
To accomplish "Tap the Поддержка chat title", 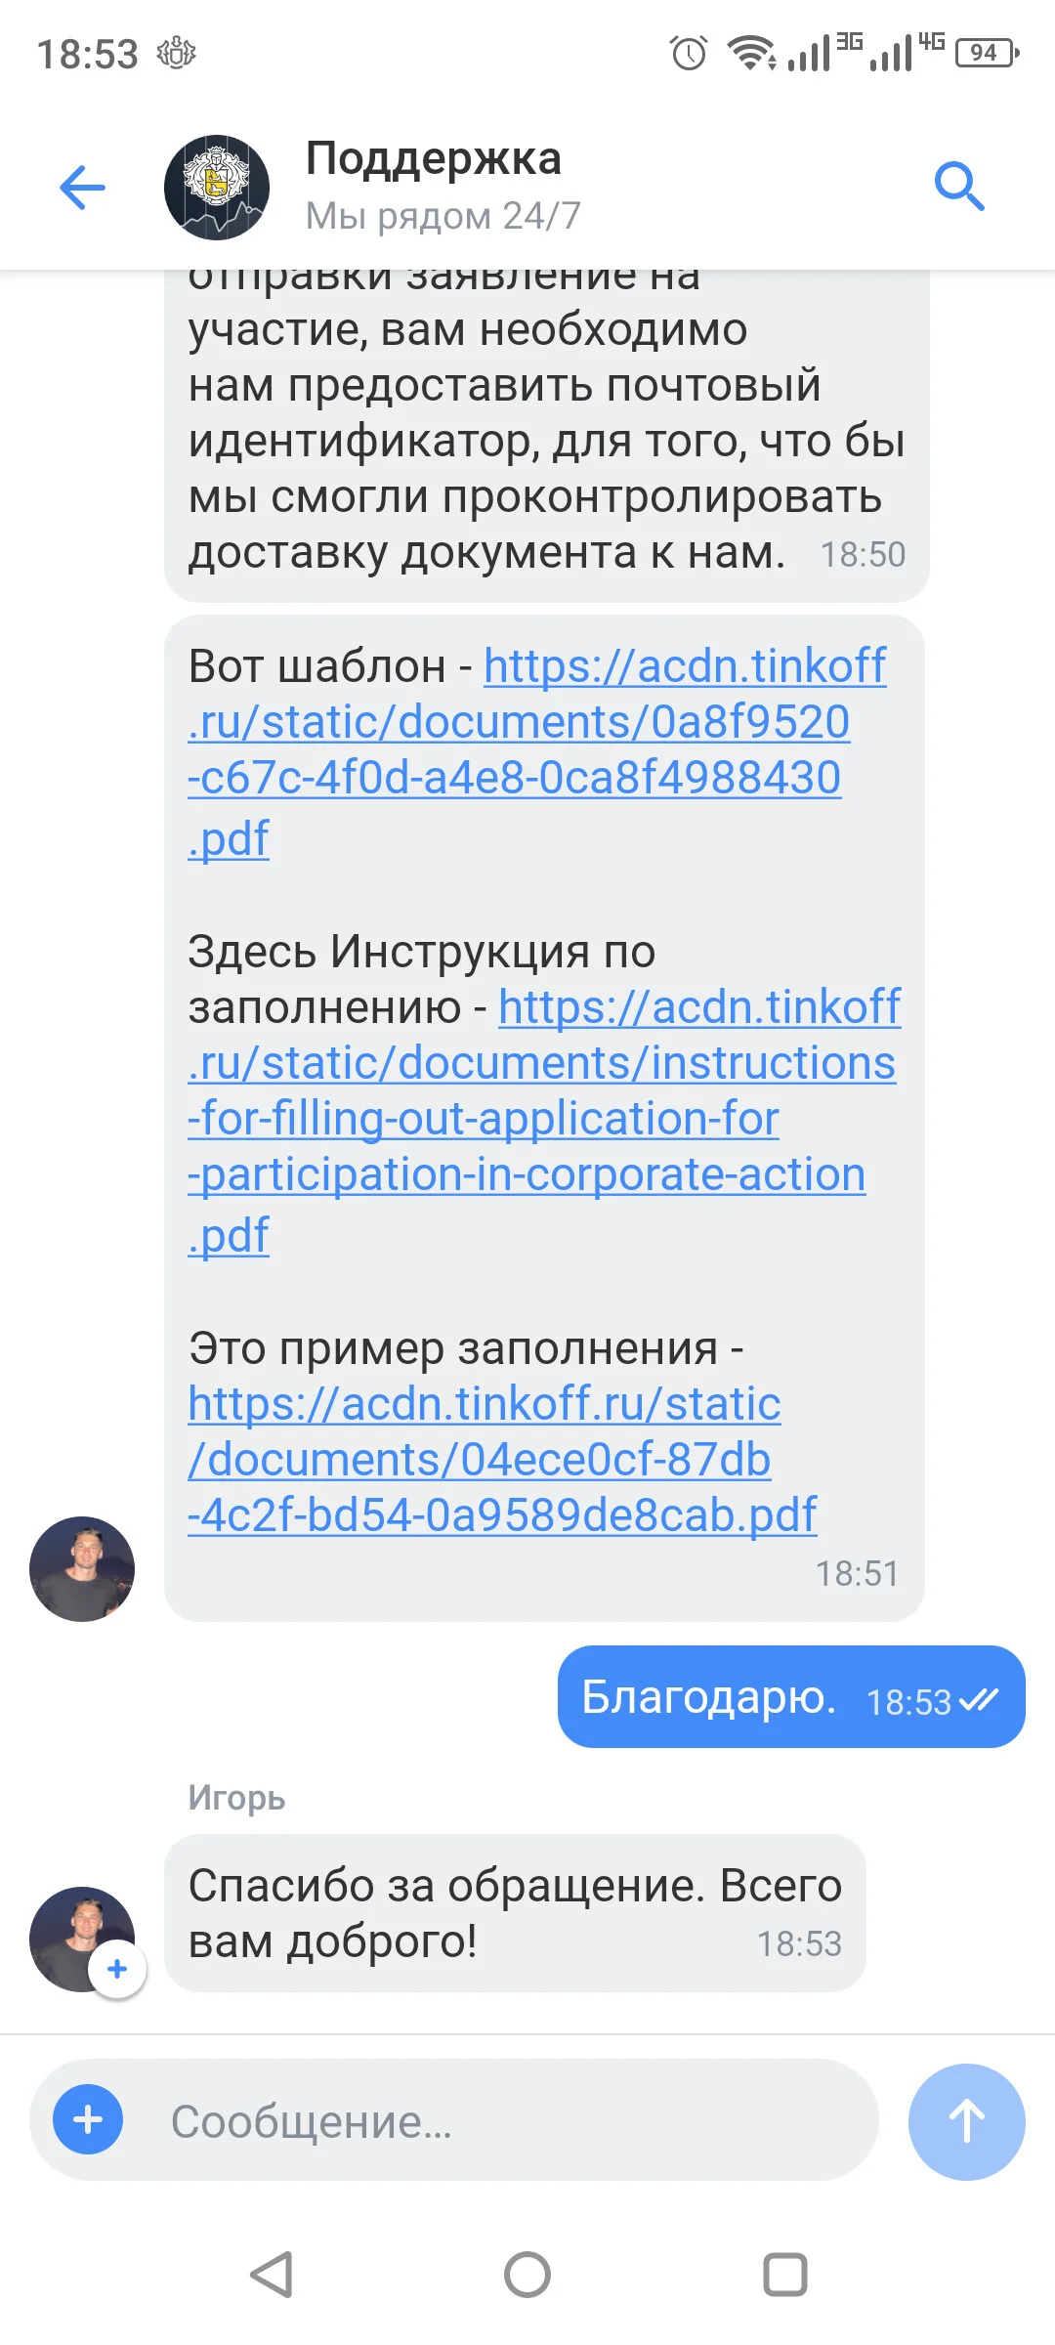I will pyautogui.click(x=434, y=158).
